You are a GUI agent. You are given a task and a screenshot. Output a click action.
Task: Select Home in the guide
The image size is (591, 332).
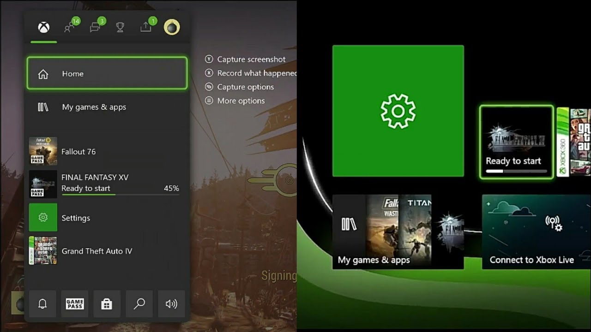[107, 73]
